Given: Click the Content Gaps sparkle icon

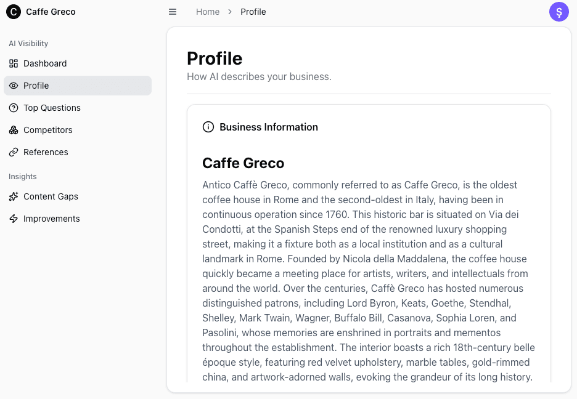Looking at the screenshot, I should 14,196.
